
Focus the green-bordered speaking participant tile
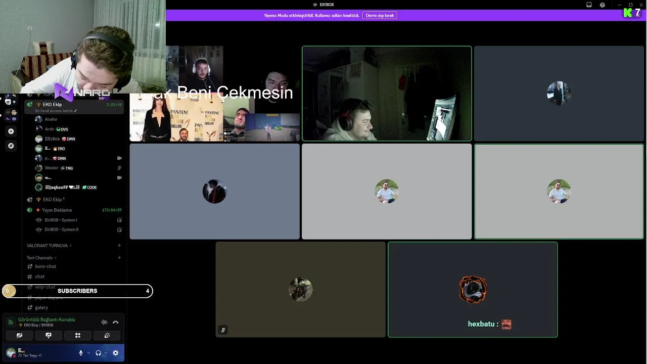point(559,192)
